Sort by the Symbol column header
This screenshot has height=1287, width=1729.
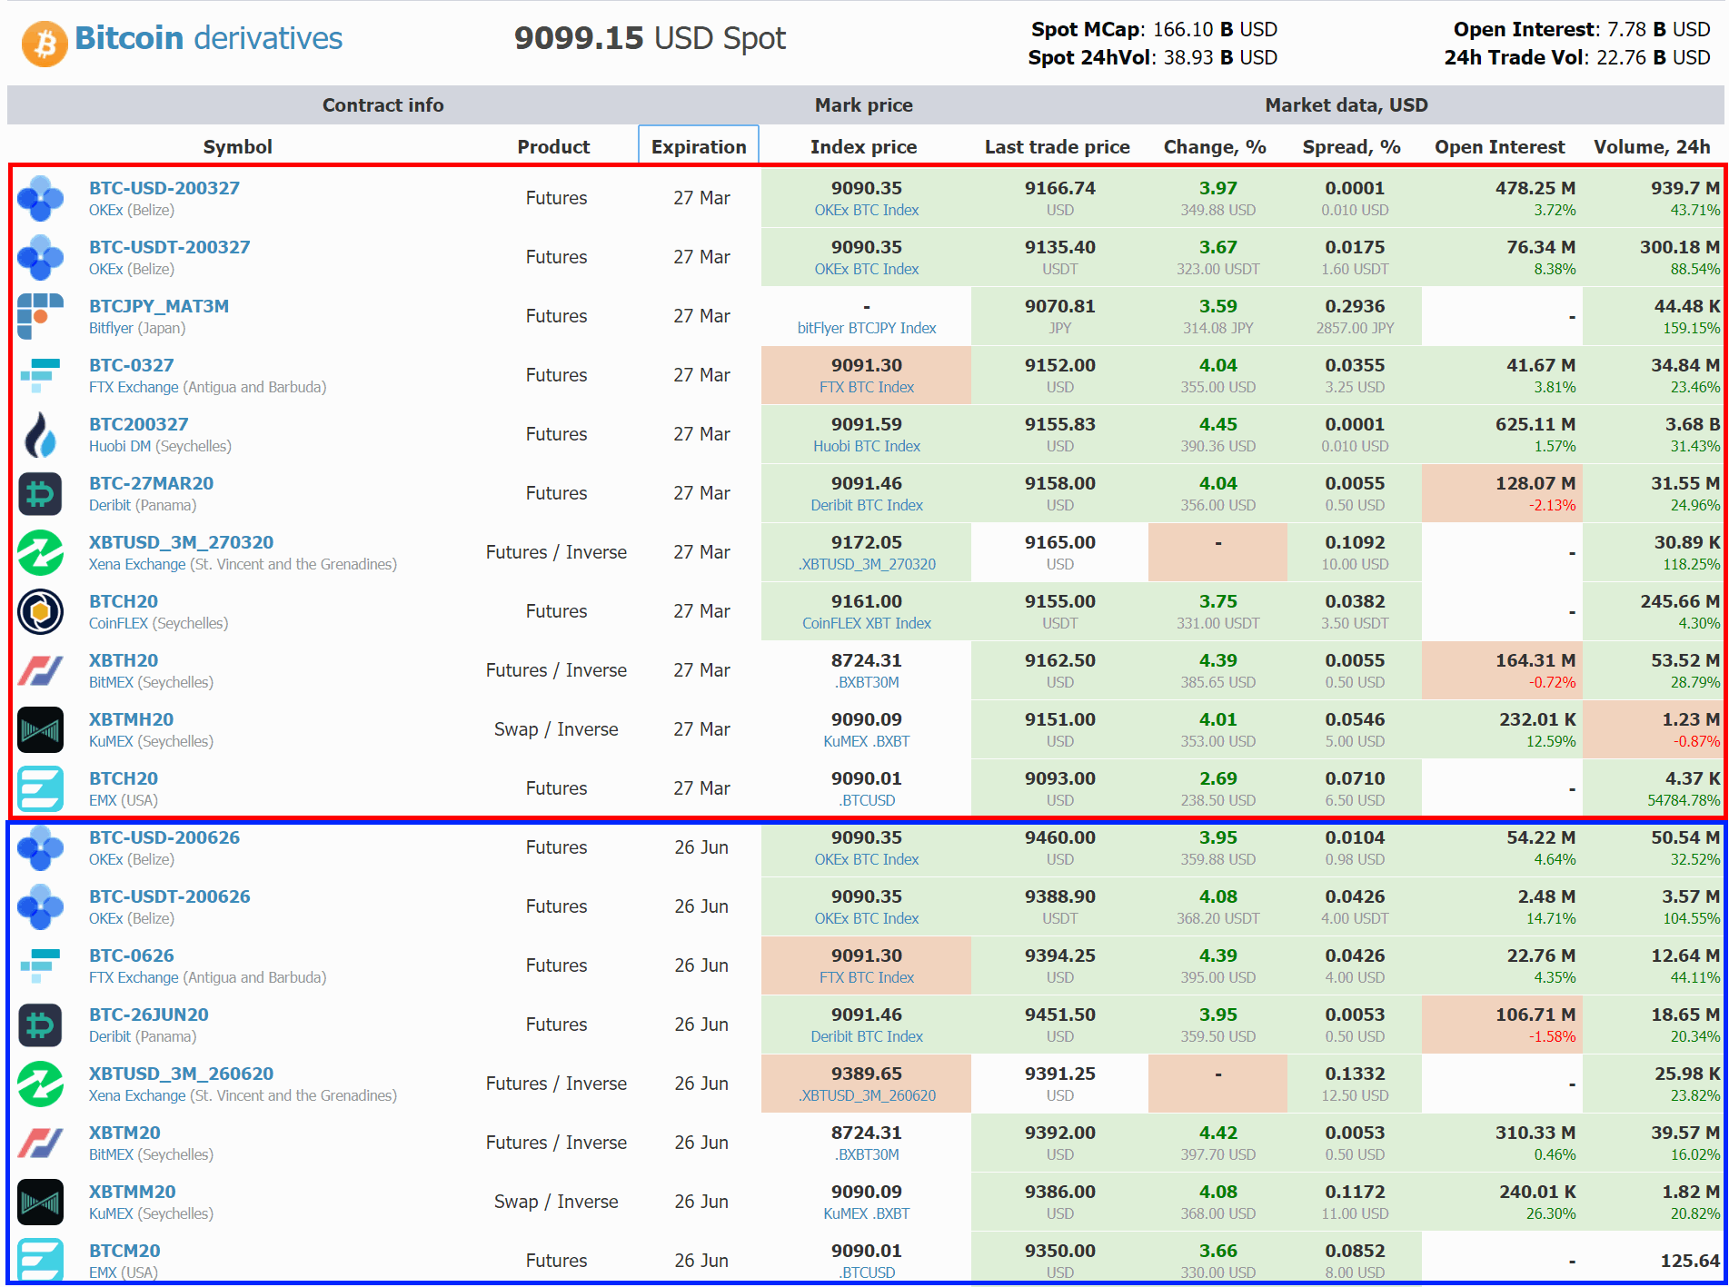(237, 146)
